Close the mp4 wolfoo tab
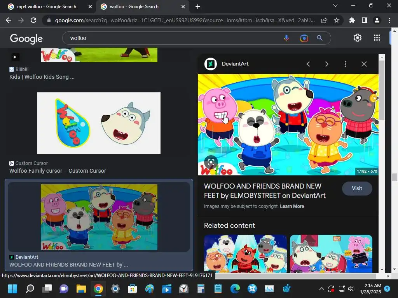 pos(90,7)
